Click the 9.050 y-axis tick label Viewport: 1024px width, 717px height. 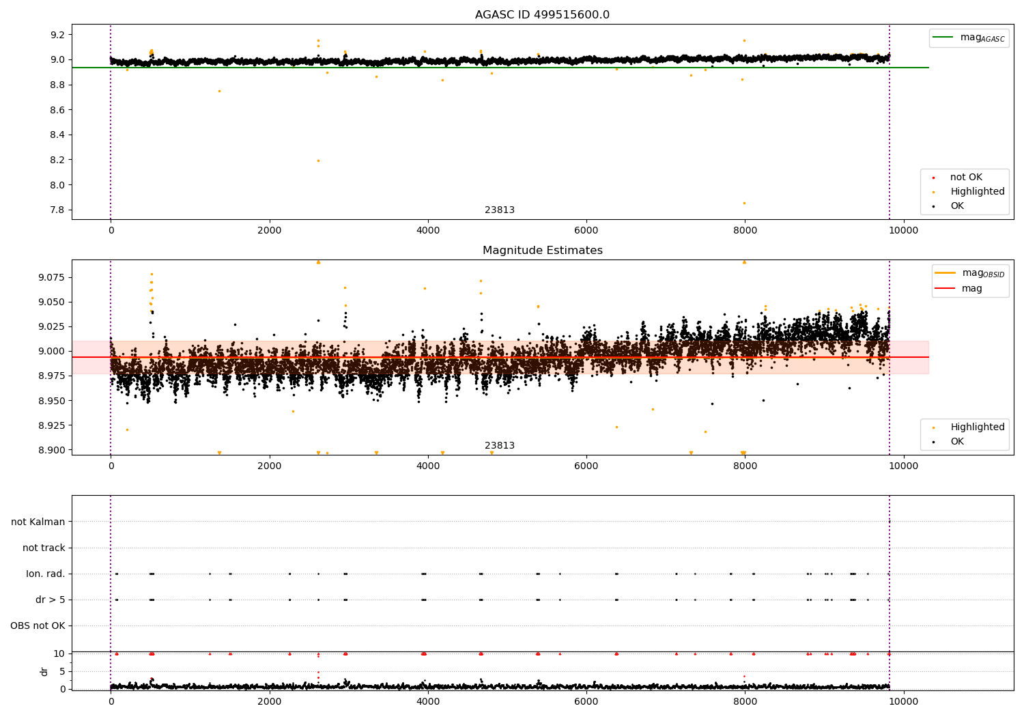point(52,302)
